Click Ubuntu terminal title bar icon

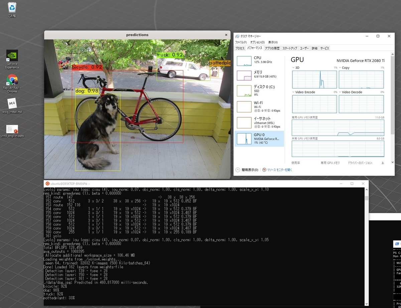48,183
